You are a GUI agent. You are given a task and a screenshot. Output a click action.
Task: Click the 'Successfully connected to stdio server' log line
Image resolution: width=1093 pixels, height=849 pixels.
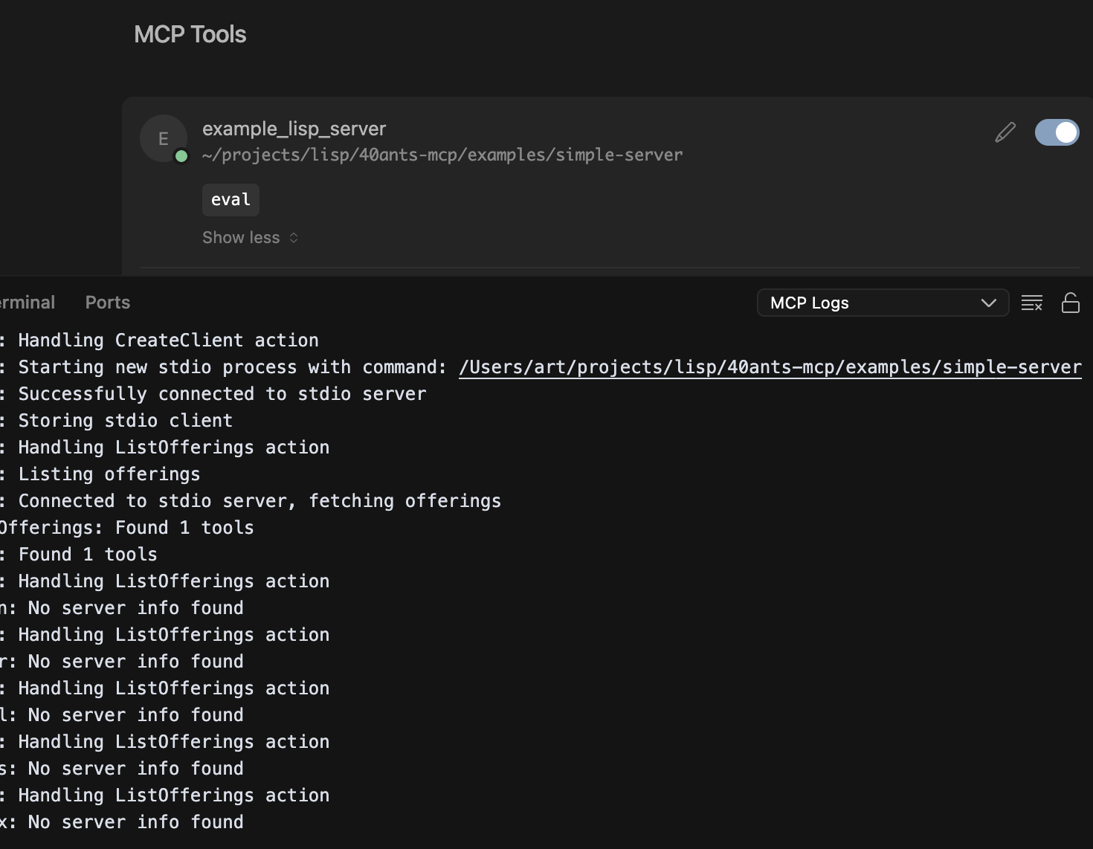tap(222, 394)
